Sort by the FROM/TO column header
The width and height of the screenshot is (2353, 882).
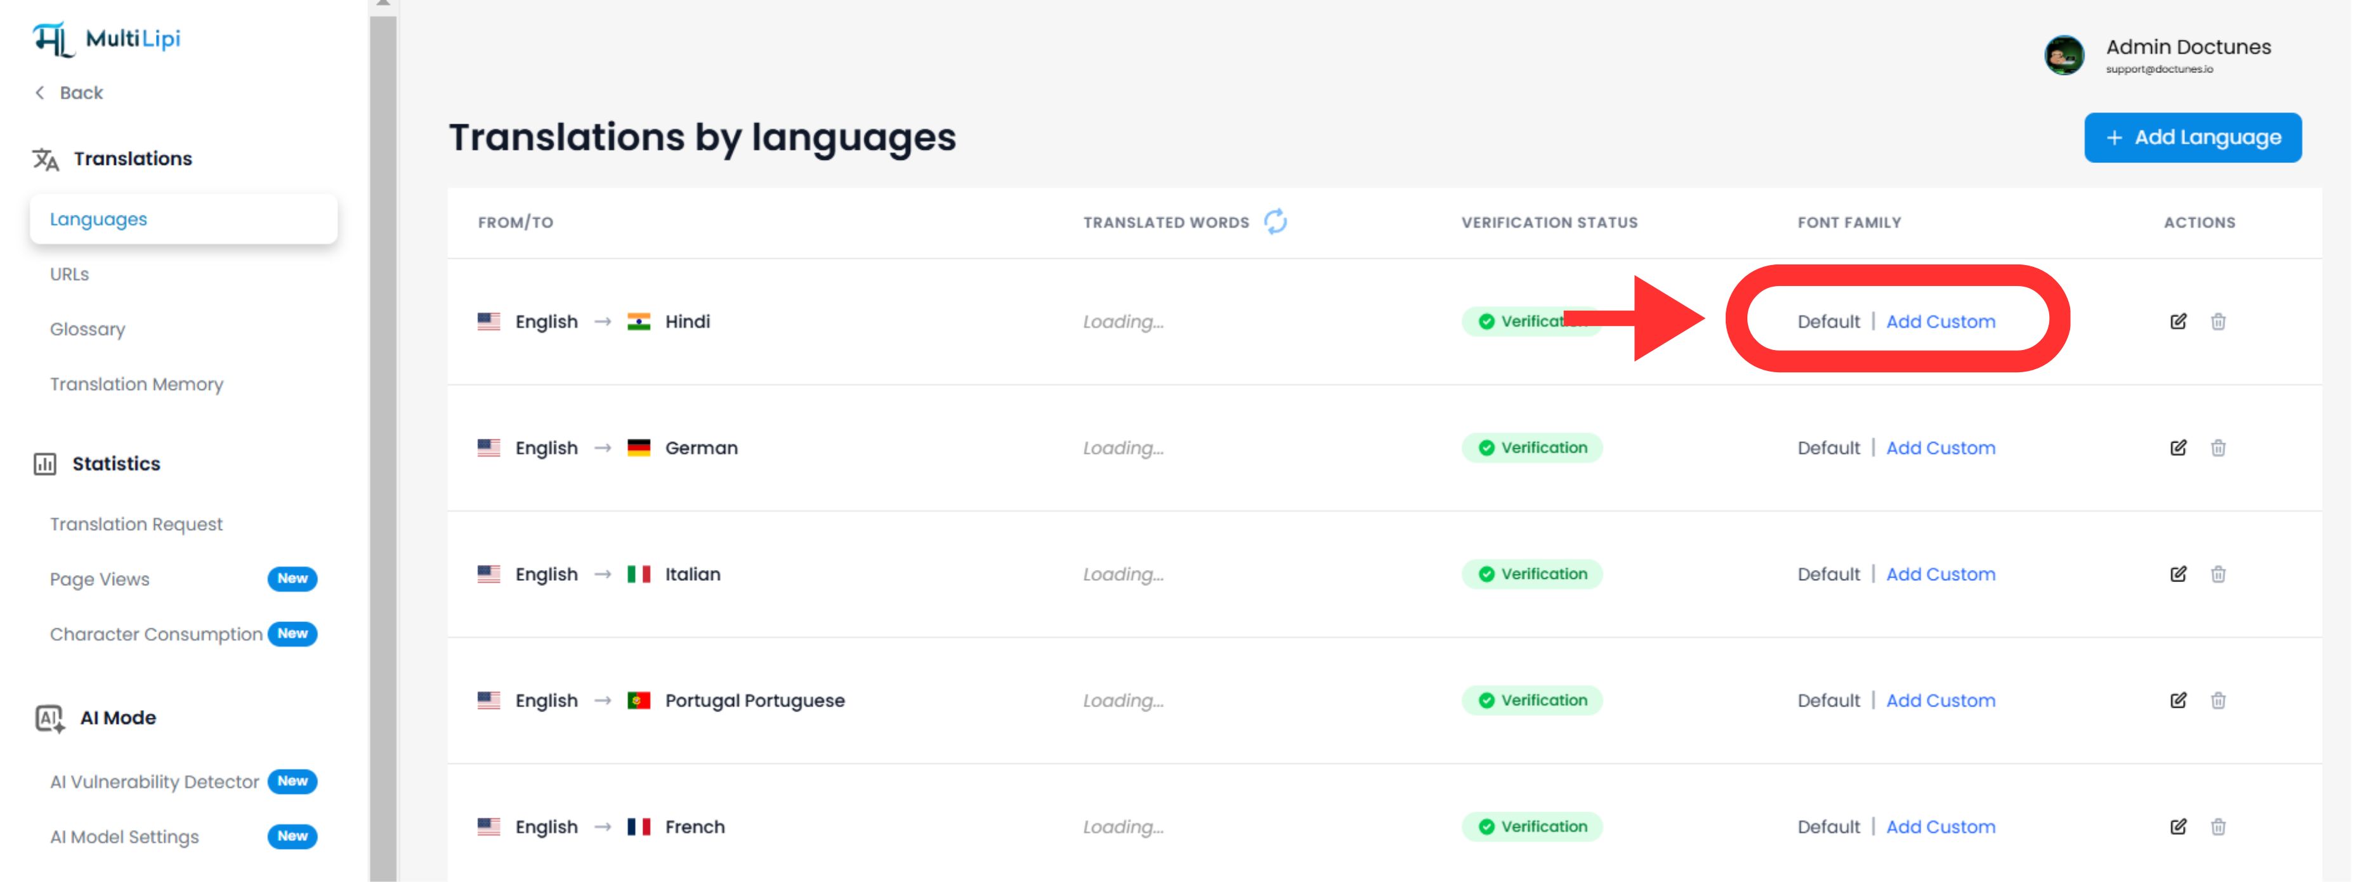(x=515, y=221)
